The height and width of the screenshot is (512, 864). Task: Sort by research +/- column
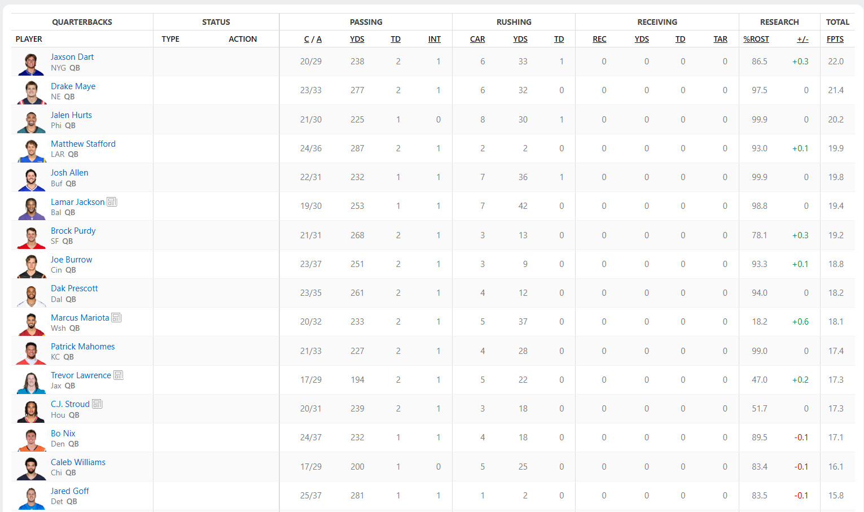coord(802,39)
